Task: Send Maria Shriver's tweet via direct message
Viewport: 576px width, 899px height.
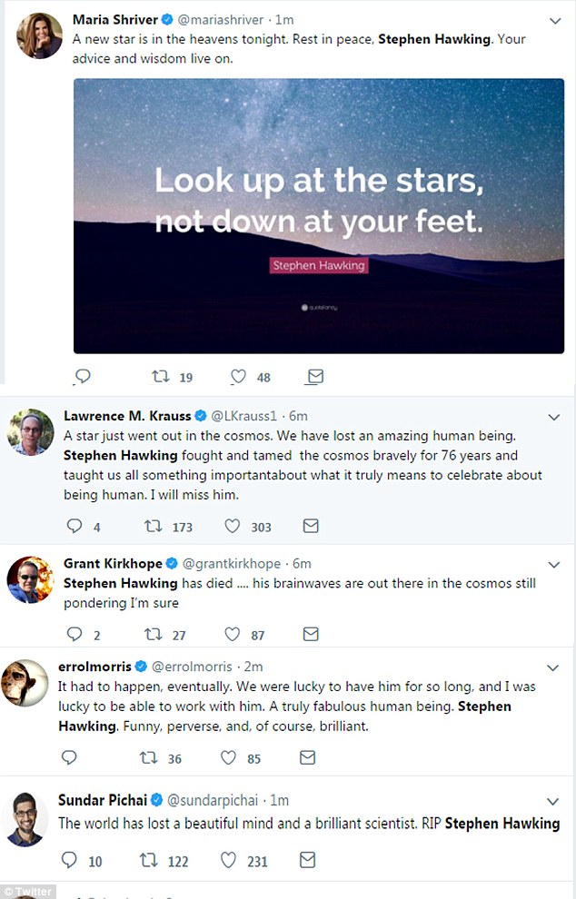Action: click(x=314, y=376)
